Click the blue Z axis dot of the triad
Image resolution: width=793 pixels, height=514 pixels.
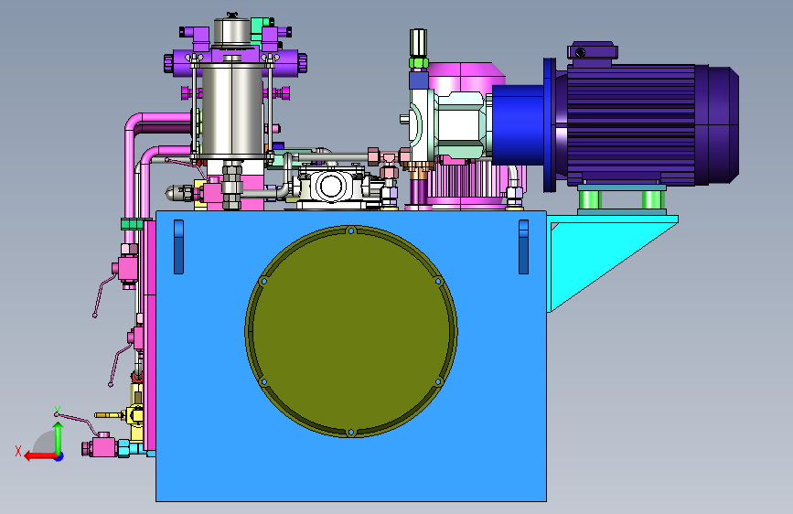pyautogui.click(x=59, y=456)
